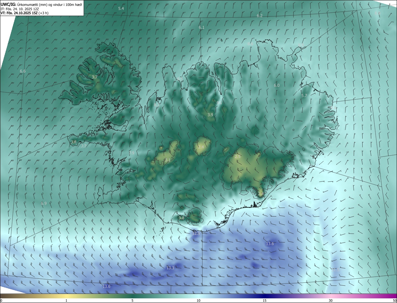Click the initial time line "IT: Fös. 24. 10. 2025 12Z"

(20, 9)
